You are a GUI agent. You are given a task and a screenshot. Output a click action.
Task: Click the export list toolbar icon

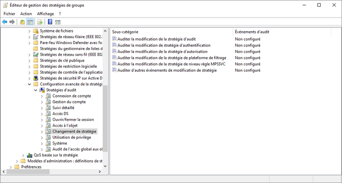click(x=40, y=22)
